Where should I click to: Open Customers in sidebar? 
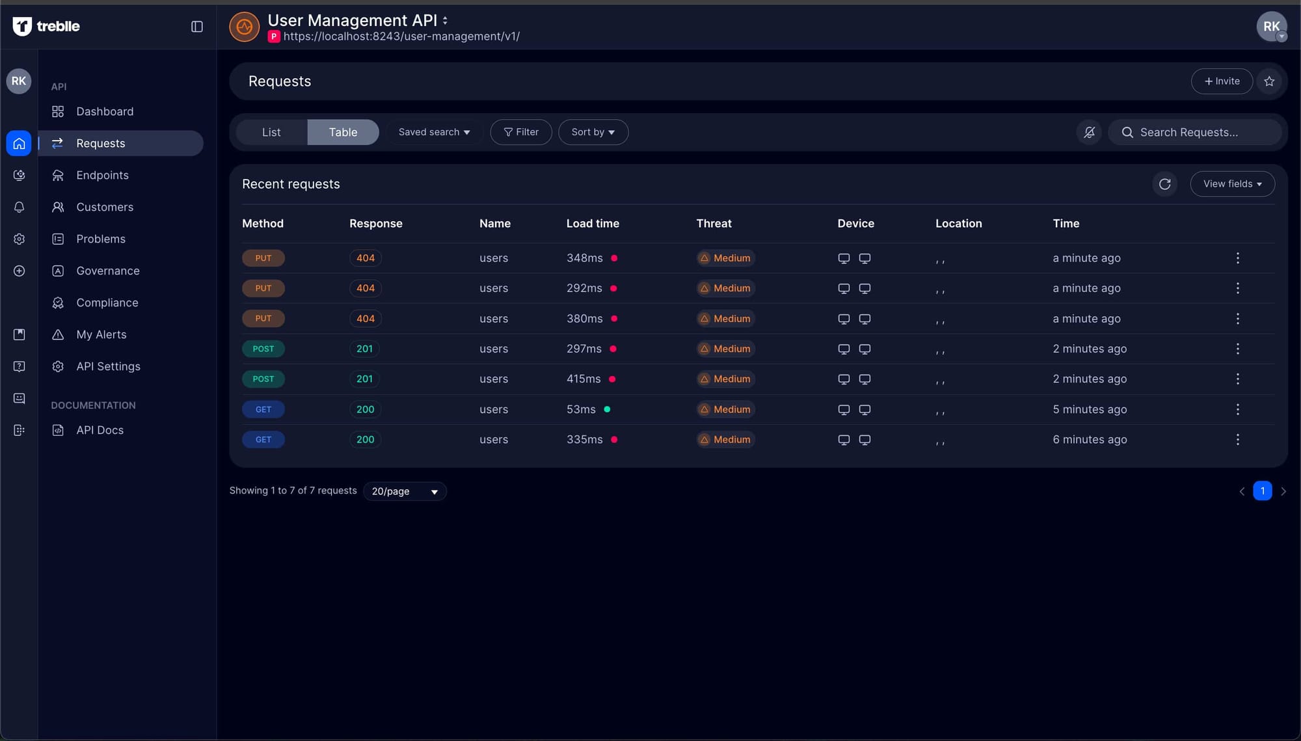point(121,207)
